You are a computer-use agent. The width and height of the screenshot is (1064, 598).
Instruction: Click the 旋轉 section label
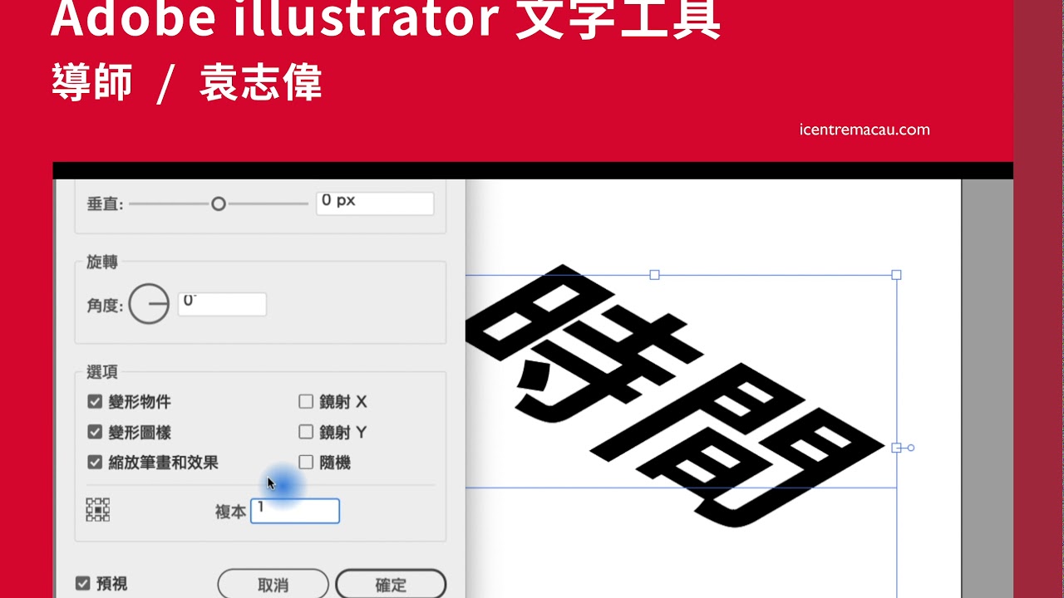click(x=102, y=262)
